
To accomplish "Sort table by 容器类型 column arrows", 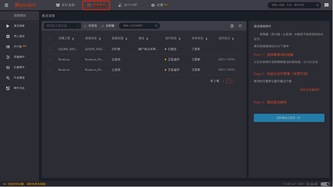I will (x=126, y=39).
